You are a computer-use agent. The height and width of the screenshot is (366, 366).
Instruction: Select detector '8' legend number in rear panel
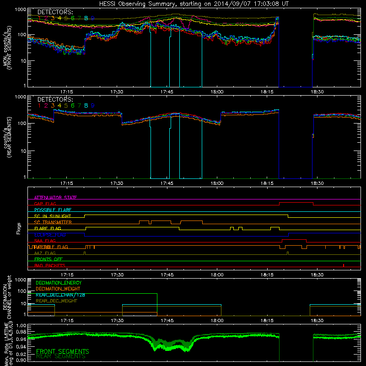pos(86,106)
